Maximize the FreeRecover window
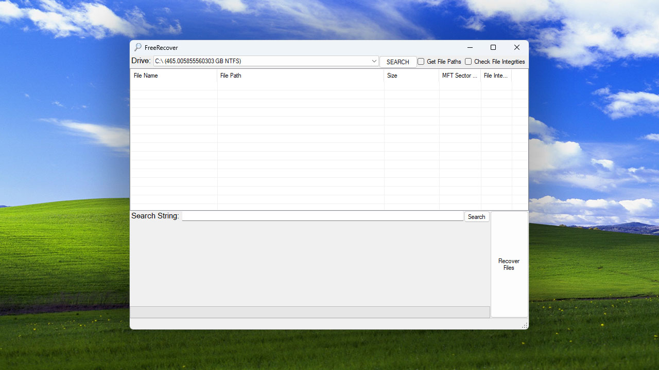 click(x=493, y=47)
